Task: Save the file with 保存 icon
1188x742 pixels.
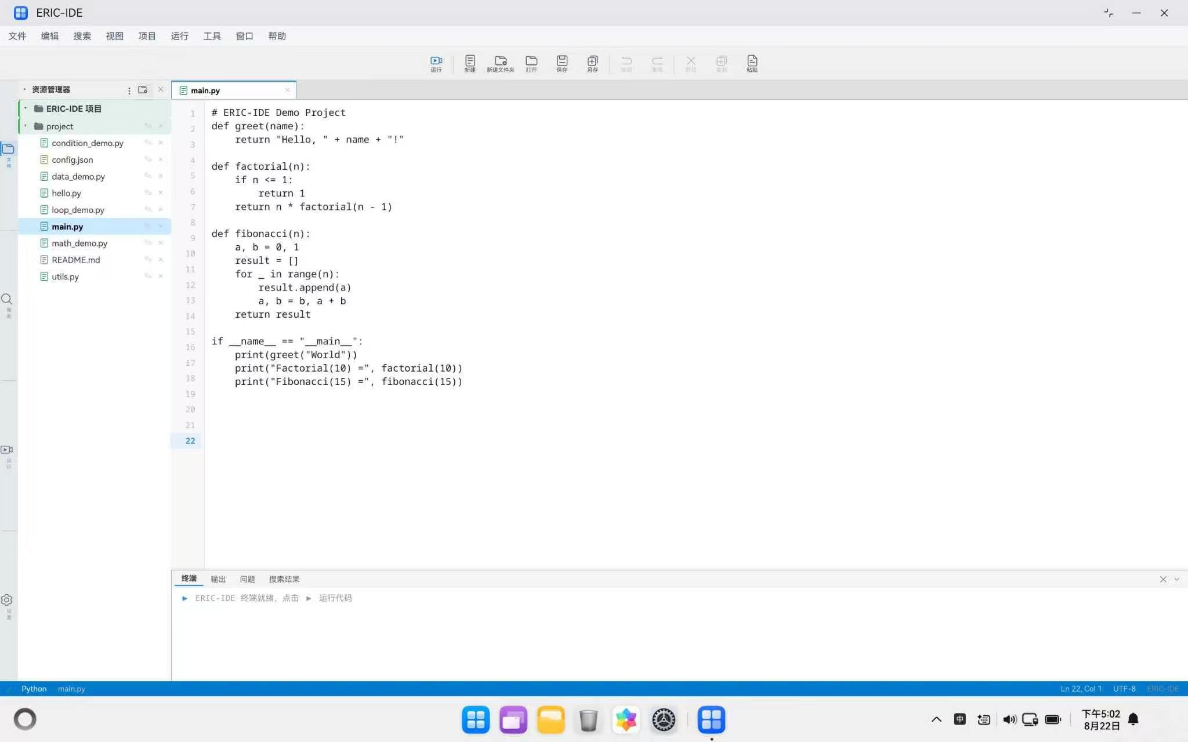Action: 562,63
